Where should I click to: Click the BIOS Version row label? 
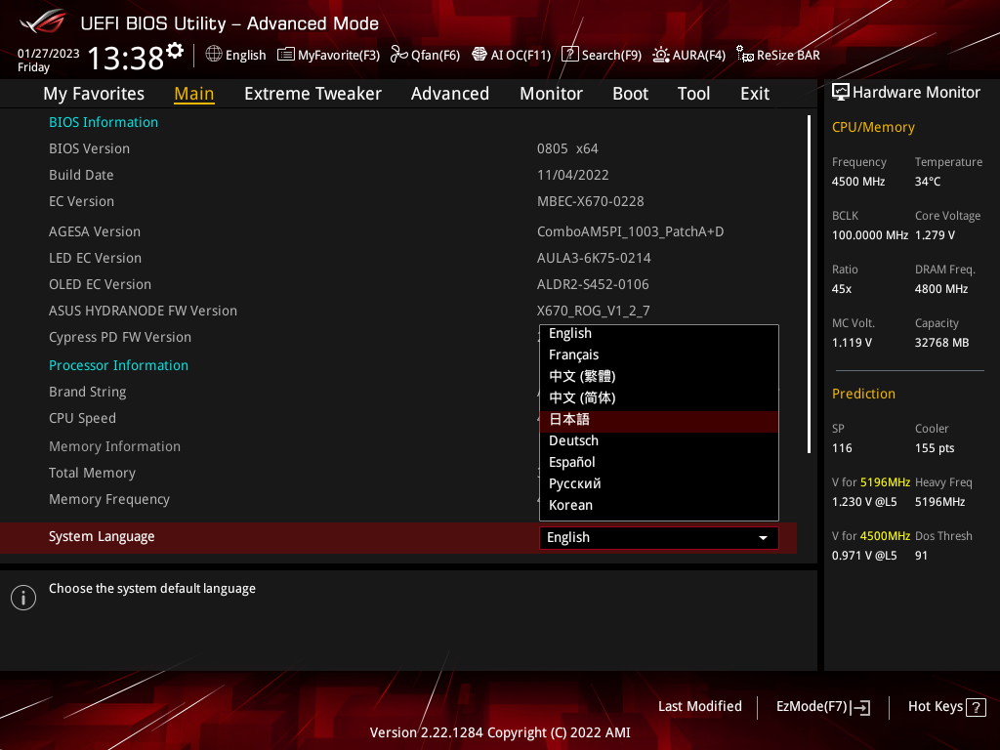point(89,148)
